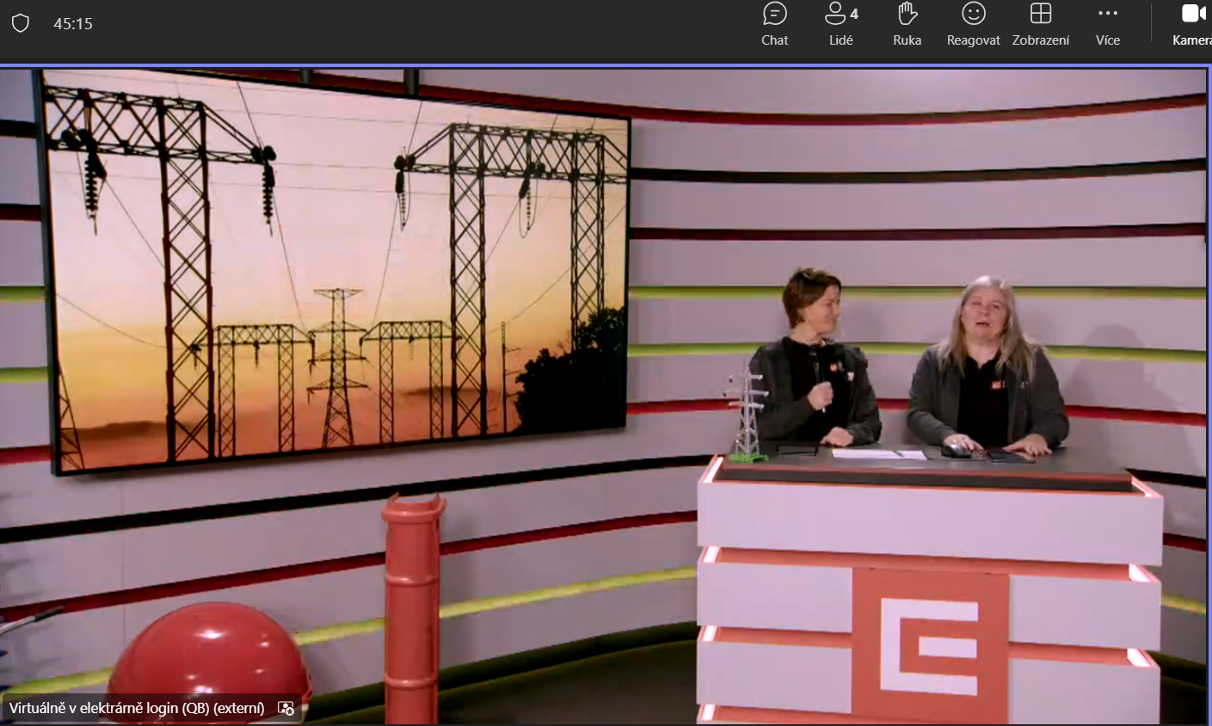Change layout via Zobrazení
This screenshot has height=726, width=1212.
click(x=1041, y=25)
